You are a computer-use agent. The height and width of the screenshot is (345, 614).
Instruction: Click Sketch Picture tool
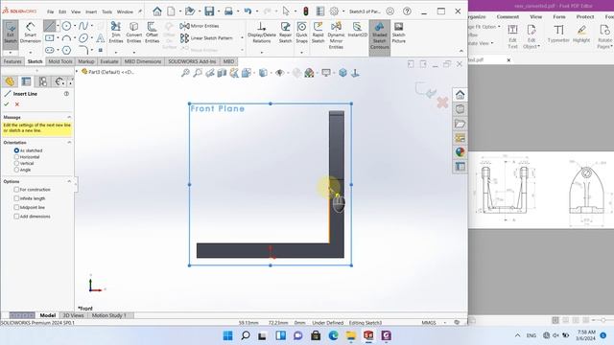[399, 33]
